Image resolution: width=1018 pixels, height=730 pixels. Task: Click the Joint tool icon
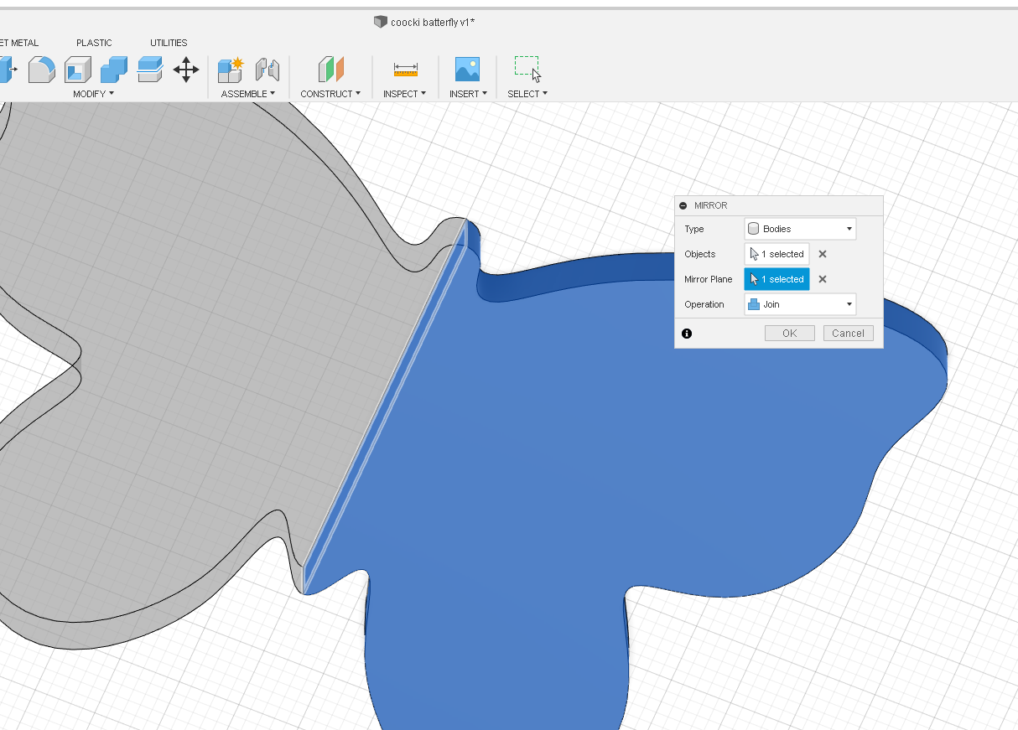(x=267, y=70)
